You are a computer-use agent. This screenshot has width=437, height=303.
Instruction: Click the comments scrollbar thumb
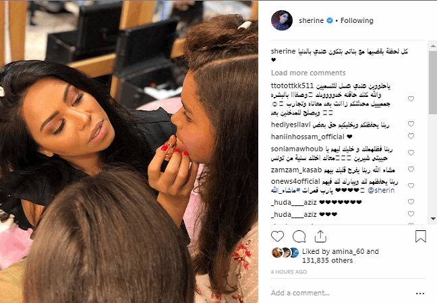[x=433, y=82]
